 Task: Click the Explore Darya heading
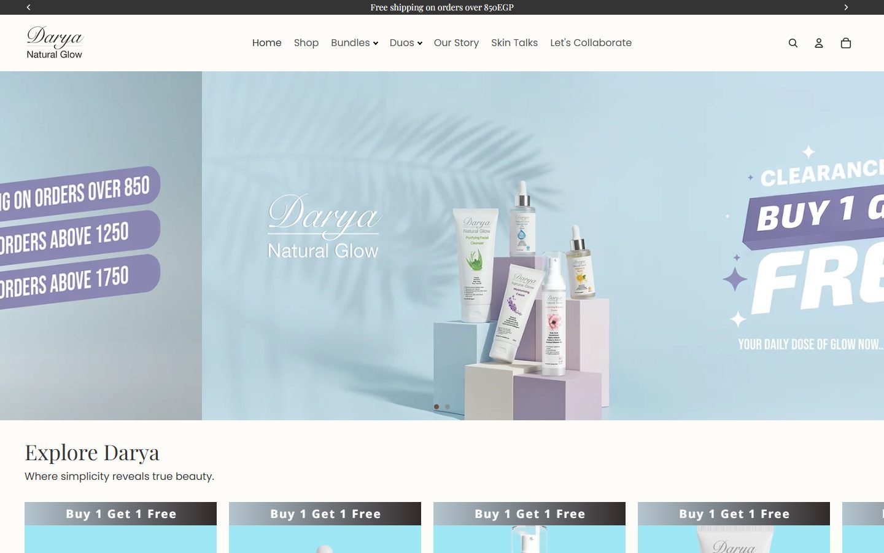92,453
